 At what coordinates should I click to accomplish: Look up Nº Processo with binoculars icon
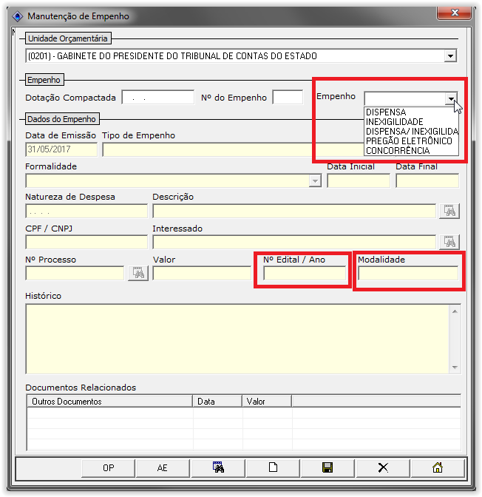138,273
